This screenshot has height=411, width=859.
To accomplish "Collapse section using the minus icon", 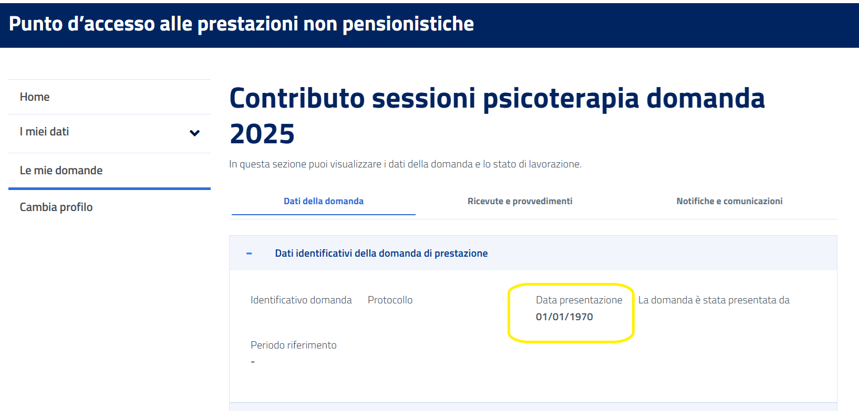I will click(249, 254).
